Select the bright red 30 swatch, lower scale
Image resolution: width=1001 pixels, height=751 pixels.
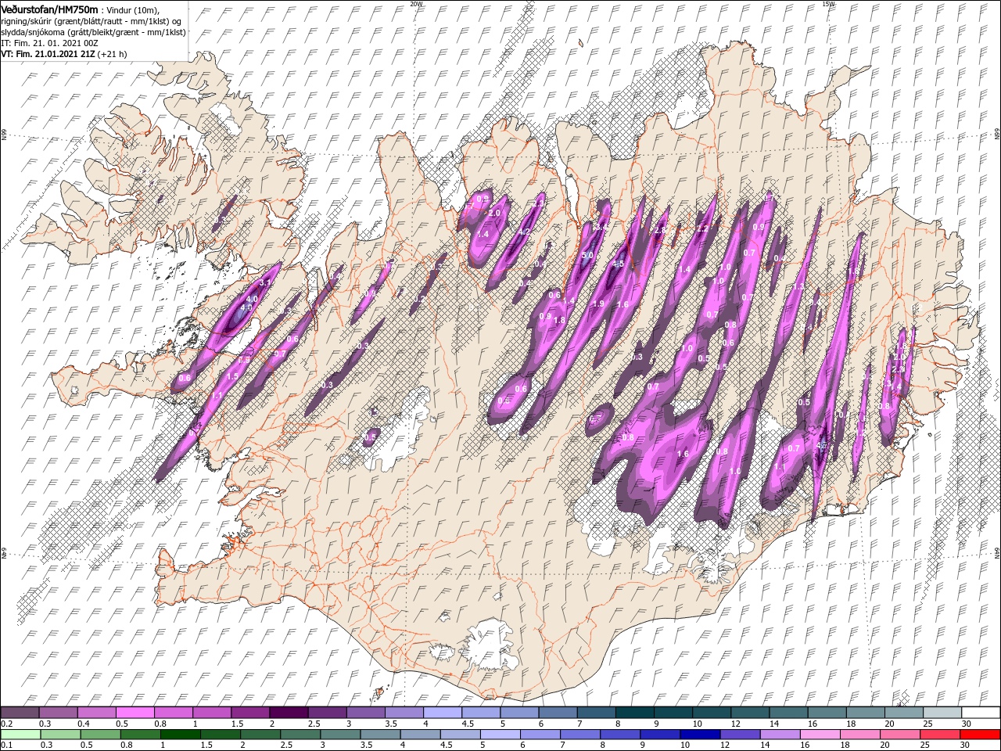click(x=981, y=735)
